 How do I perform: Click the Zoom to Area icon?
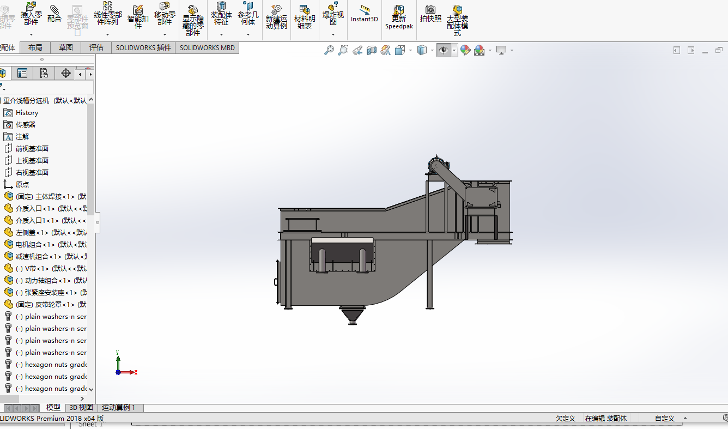pos(343,50)
